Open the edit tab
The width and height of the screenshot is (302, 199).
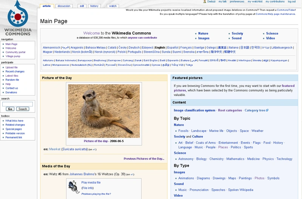point(82,6)
